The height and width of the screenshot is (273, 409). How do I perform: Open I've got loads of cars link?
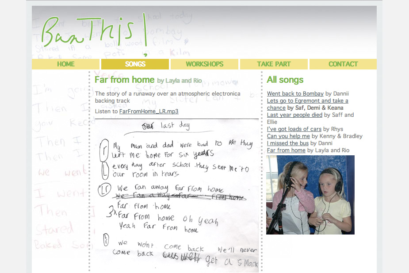(294, 129)
